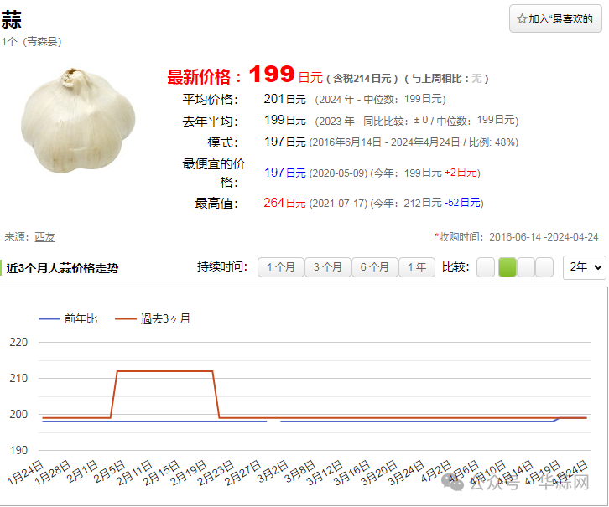This screenshot has width=609, height=507.
Task: Toggle the green active comparison box
Action: click(x=507, y=267)
